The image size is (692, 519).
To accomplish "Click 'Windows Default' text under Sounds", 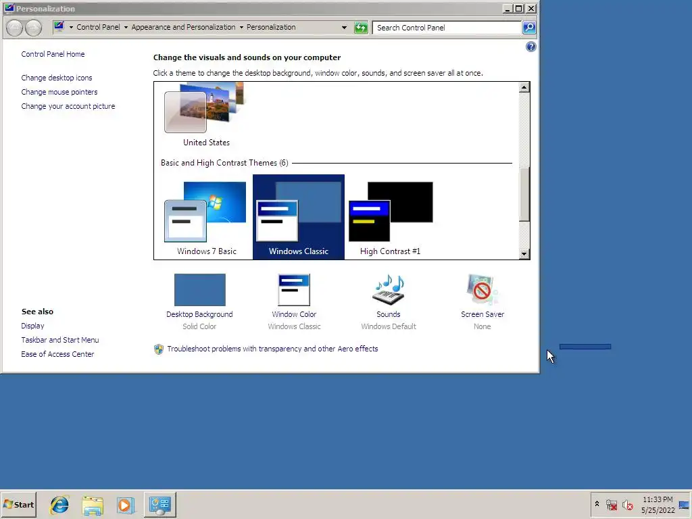I will click(389, 326).
